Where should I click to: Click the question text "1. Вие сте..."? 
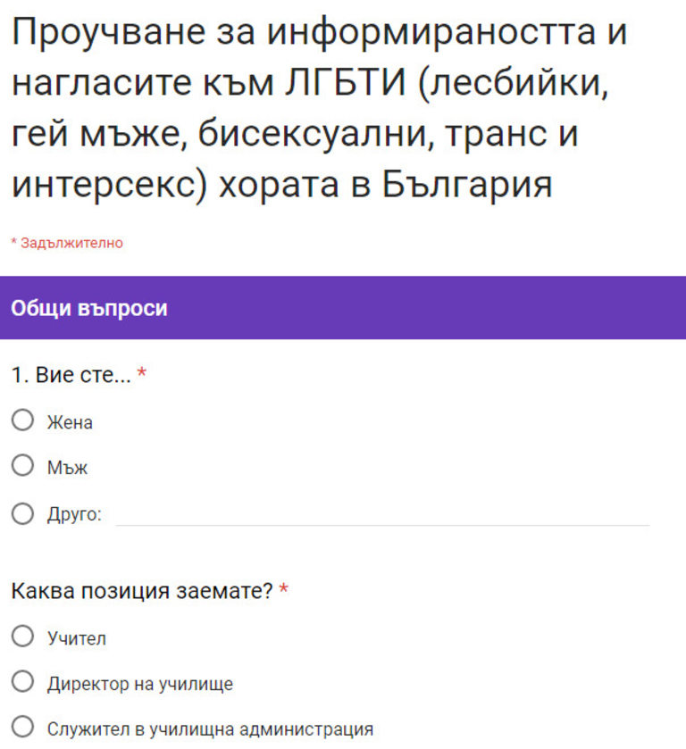click(x=71, y=375)
